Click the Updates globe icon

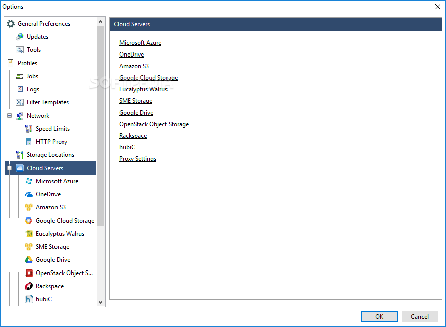coord(20,37)
